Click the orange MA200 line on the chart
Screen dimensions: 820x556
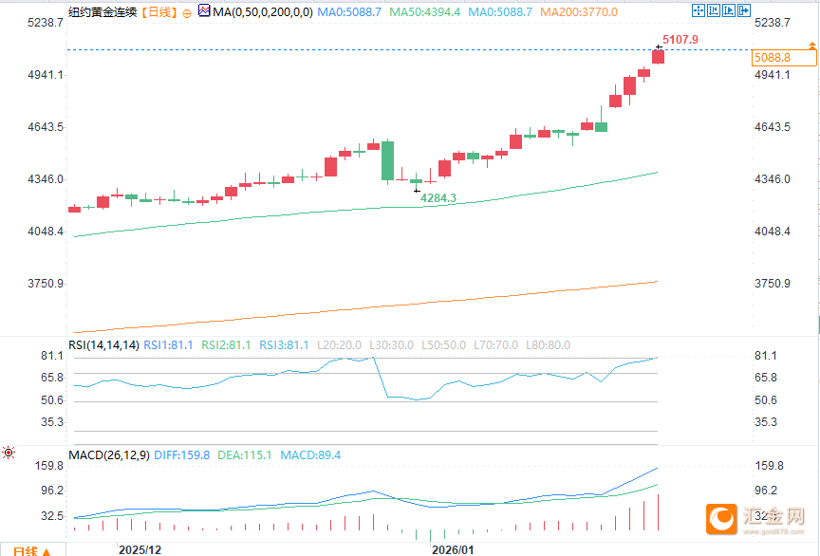[x=366, y=308]
